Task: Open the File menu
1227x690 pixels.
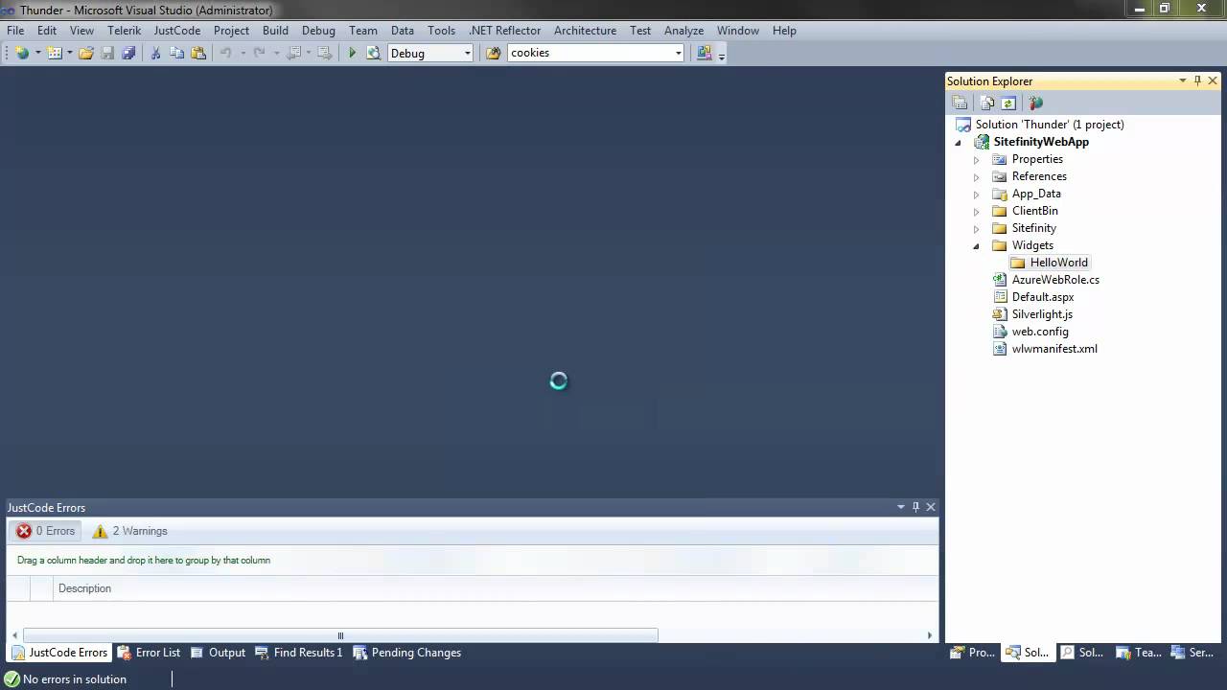Action: coord(15,30)
